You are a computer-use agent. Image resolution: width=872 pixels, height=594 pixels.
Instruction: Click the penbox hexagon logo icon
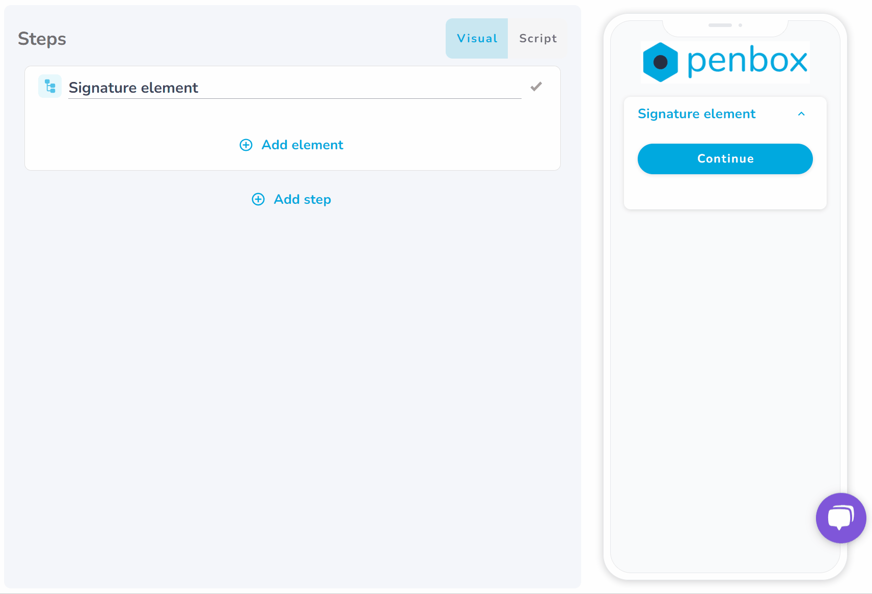(660, 62)
